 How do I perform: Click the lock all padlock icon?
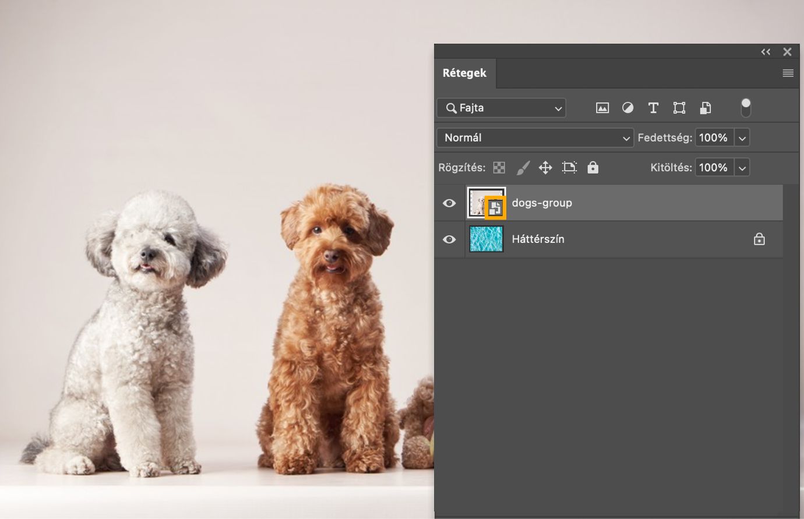(x=593, y=168)
